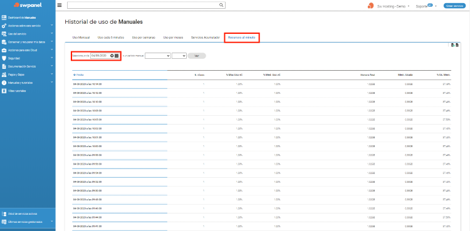Click the question mark icon for Manuales y tutoriales

pos(4,83)
